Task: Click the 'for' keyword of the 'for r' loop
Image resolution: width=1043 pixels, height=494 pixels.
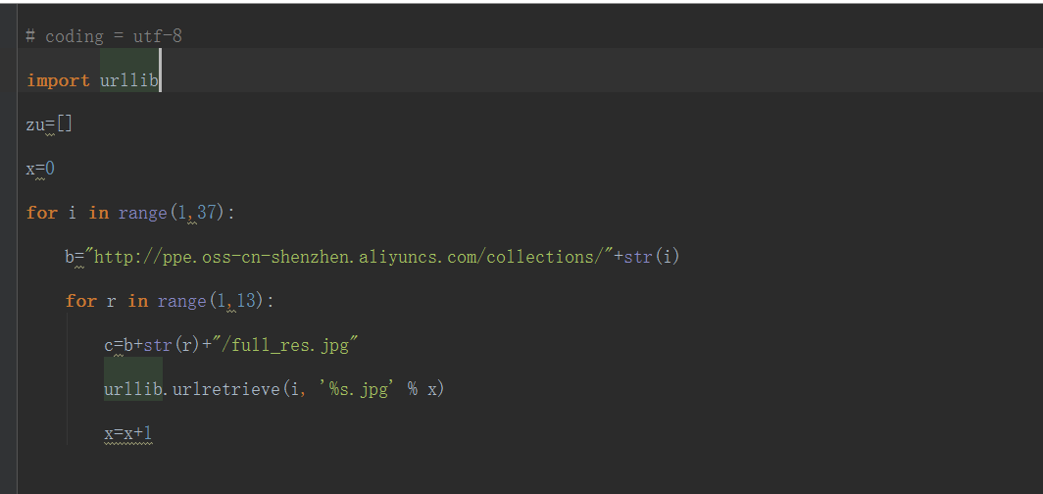Action: click(x=80, y=301)
